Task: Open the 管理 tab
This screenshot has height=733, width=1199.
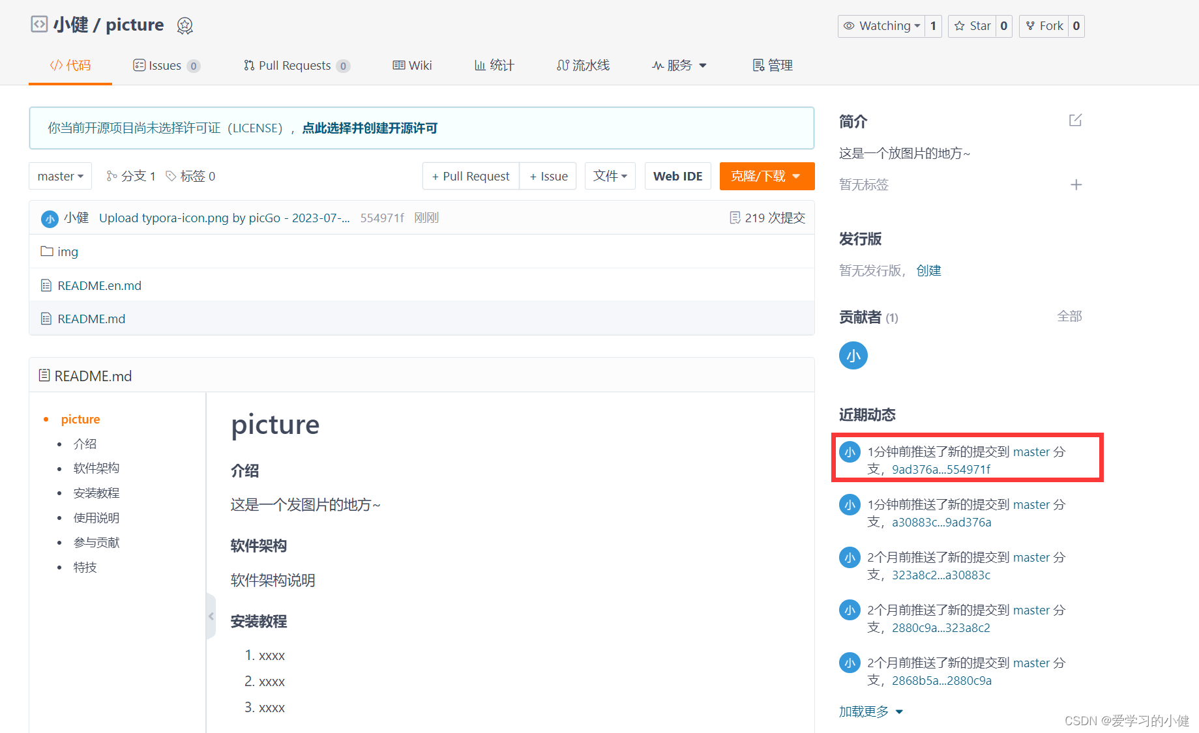Action: [x=773, y=65]
